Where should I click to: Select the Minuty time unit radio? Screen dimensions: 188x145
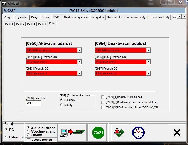click(62, 105)
